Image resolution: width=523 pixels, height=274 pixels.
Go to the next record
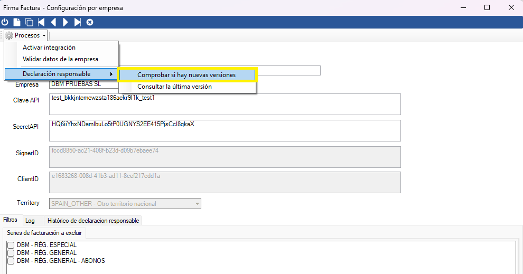[66, 22]
